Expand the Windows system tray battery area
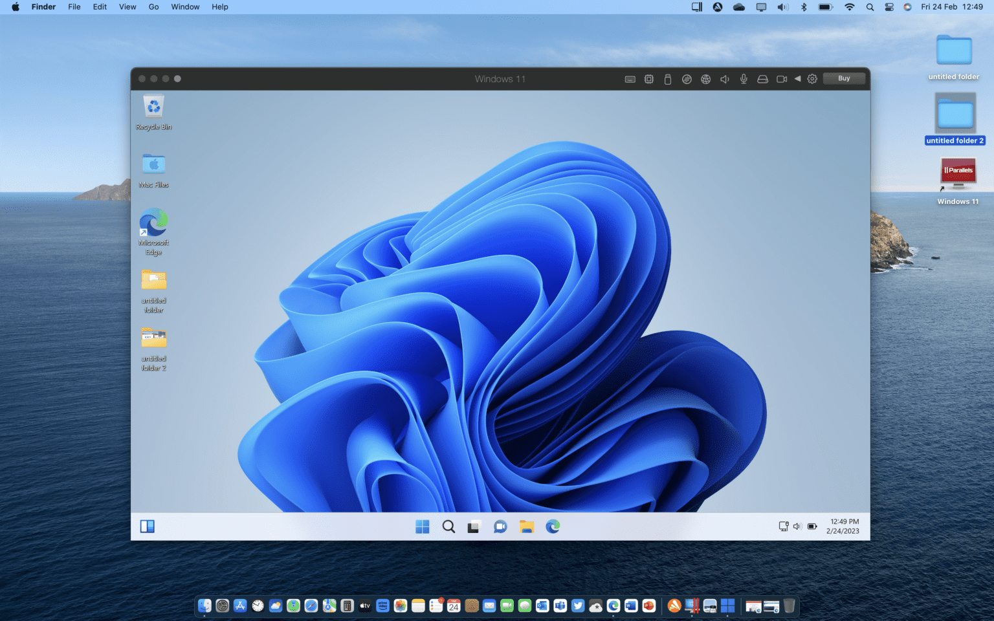The width and height of the screenshot is (994, 621). [812, 526]
